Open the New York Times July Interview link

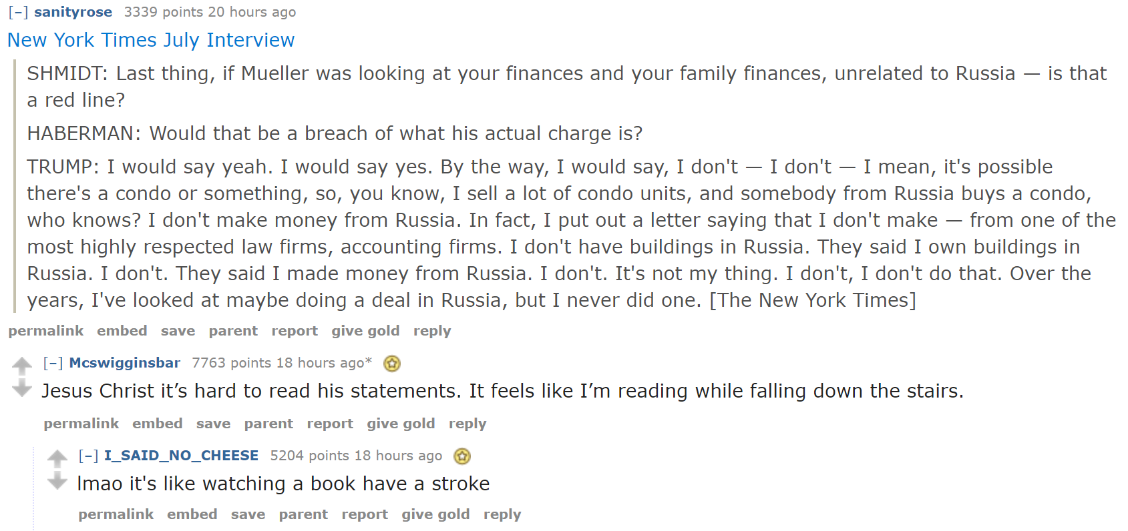click(151, 40)
